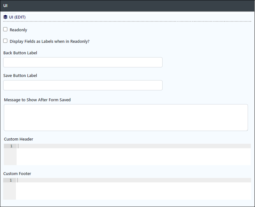Viewport: 255px width, 207px height.
Task: Click the layers icon beside UI (EDIT)
Action: click(5, 17)
